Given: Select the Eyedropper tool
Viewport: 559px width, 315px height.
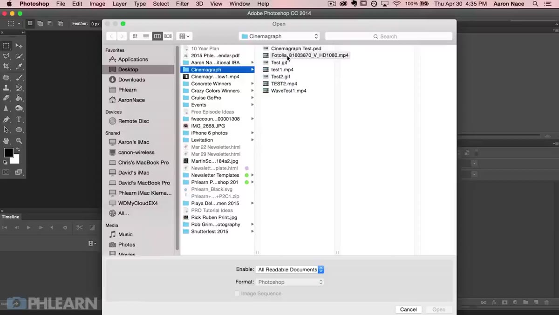Looking at the screenshot, I should pyautogui.click(x=19, y=67).
